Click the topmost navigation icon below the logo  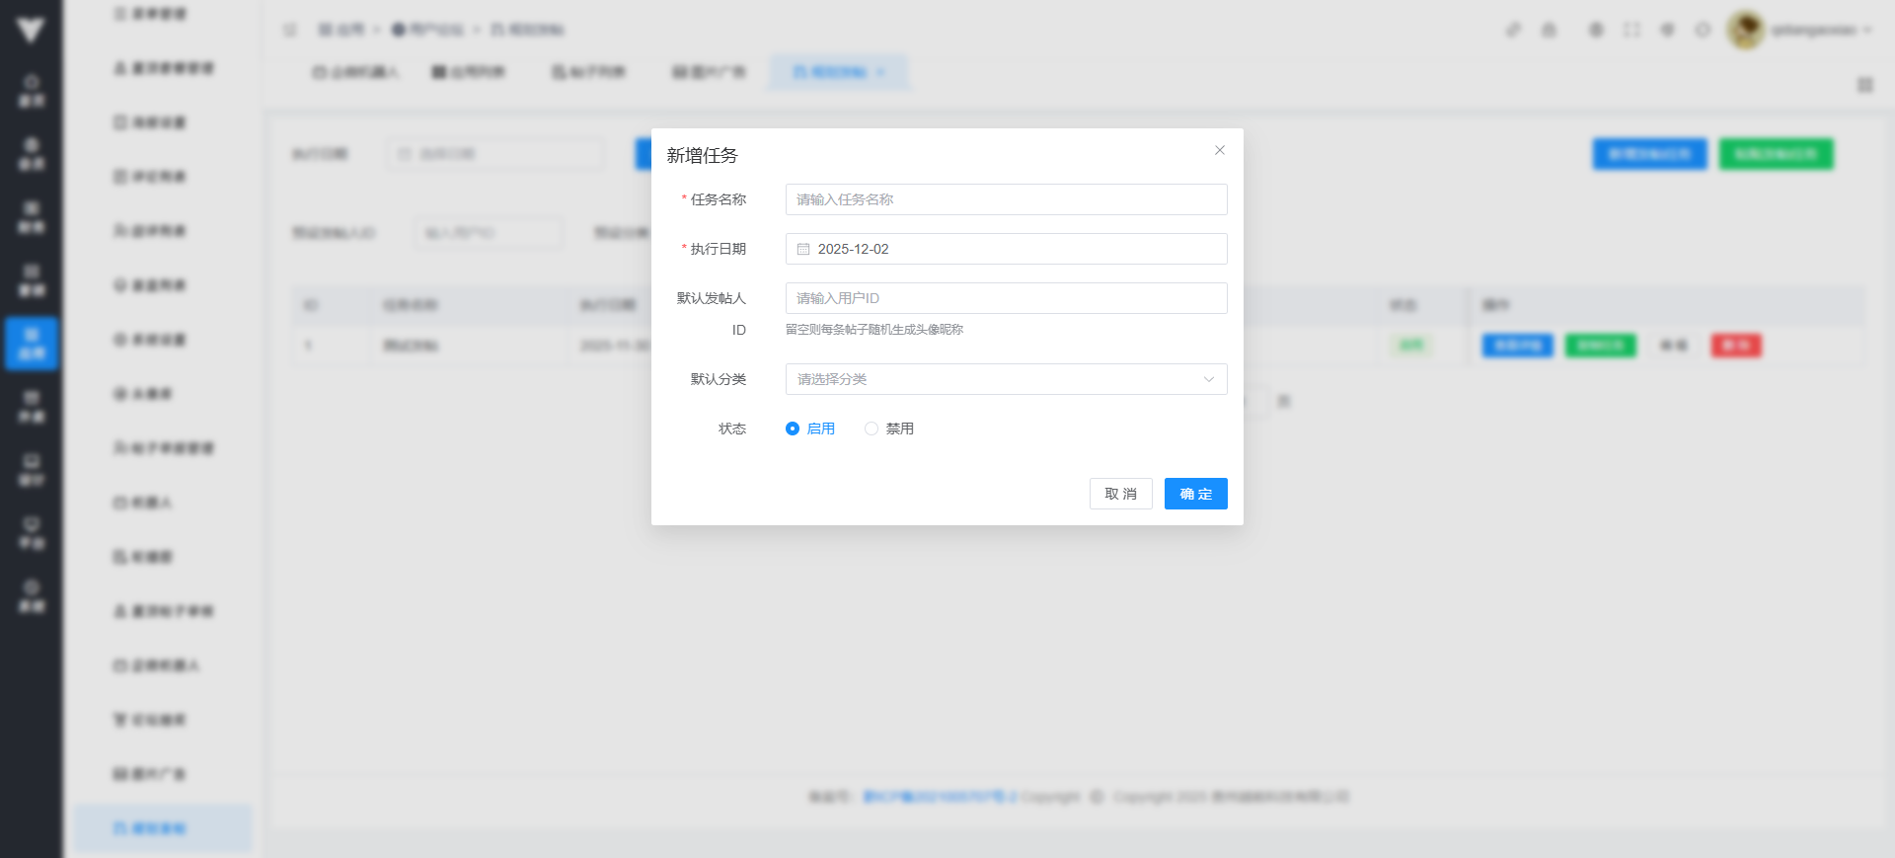[32, 90]
